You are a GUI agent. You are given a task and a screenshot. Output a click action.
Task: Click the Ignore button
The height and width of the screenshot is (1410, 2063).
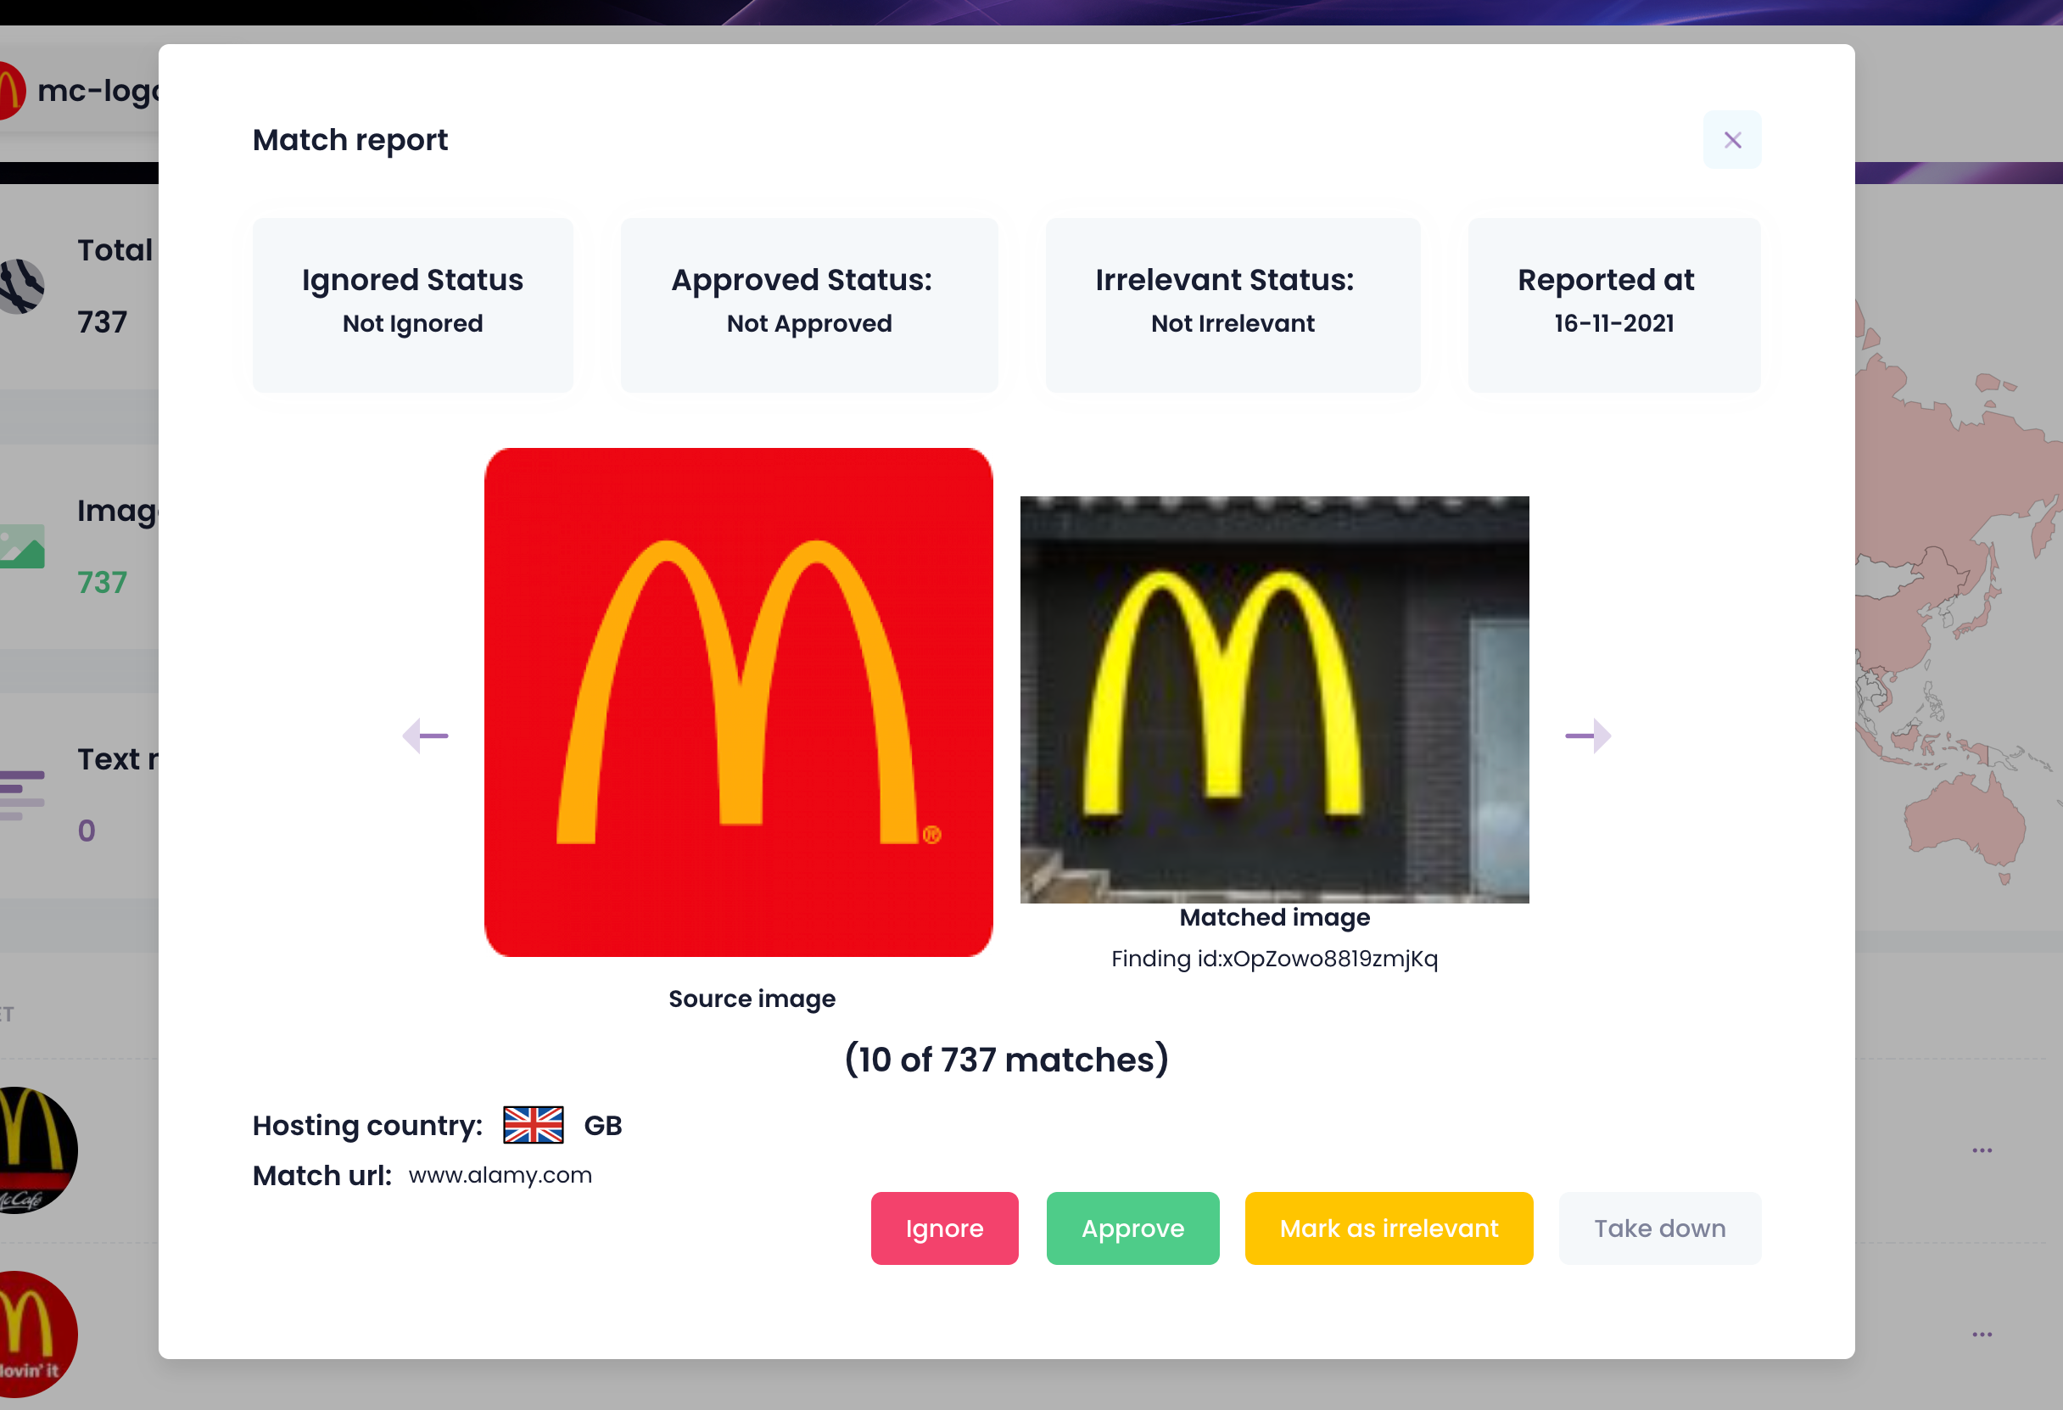[x=944, y=1228]
